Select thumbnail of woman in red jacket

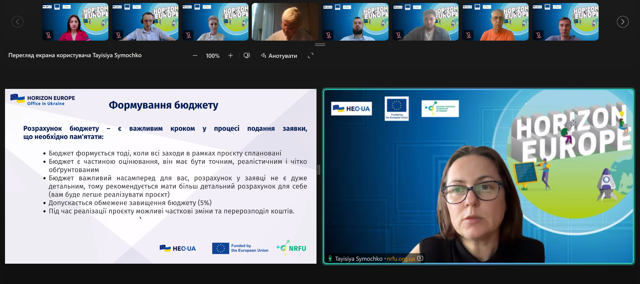tap(75, 22)
